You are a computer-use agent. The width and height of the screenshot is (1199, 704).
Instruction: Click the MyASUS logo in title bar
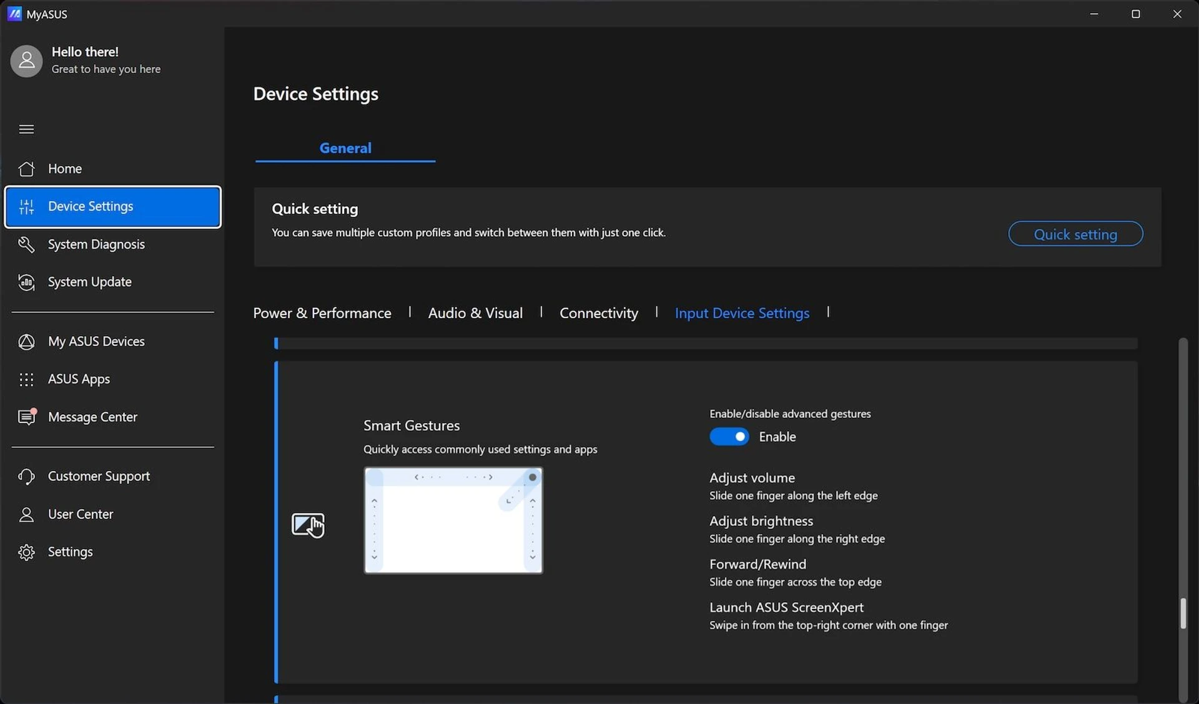click(14, 14)
